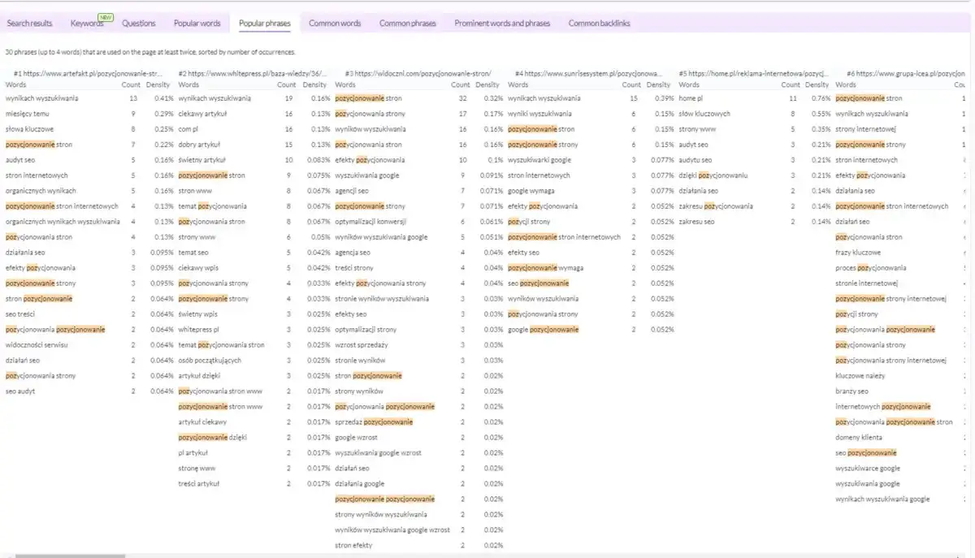Open the Common backlinks tab
This screenshot has height=558, width=975.
599,24
